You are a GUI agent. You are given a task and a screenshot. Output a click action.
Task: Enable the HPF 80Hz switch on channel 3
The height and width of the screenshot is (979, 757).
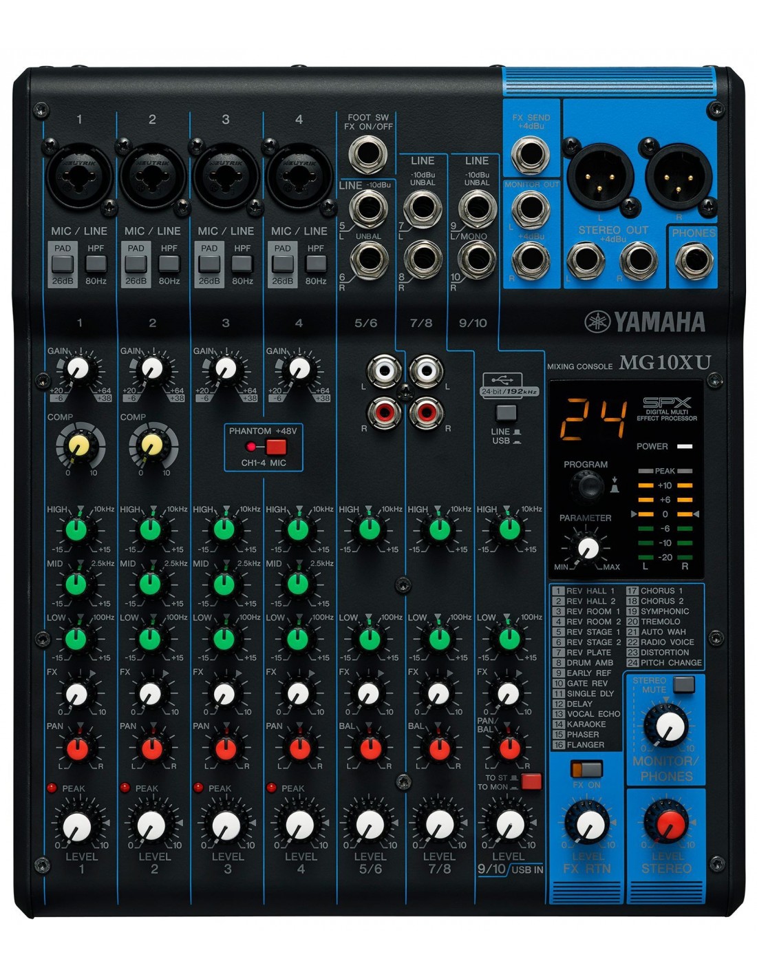[242, 264]
